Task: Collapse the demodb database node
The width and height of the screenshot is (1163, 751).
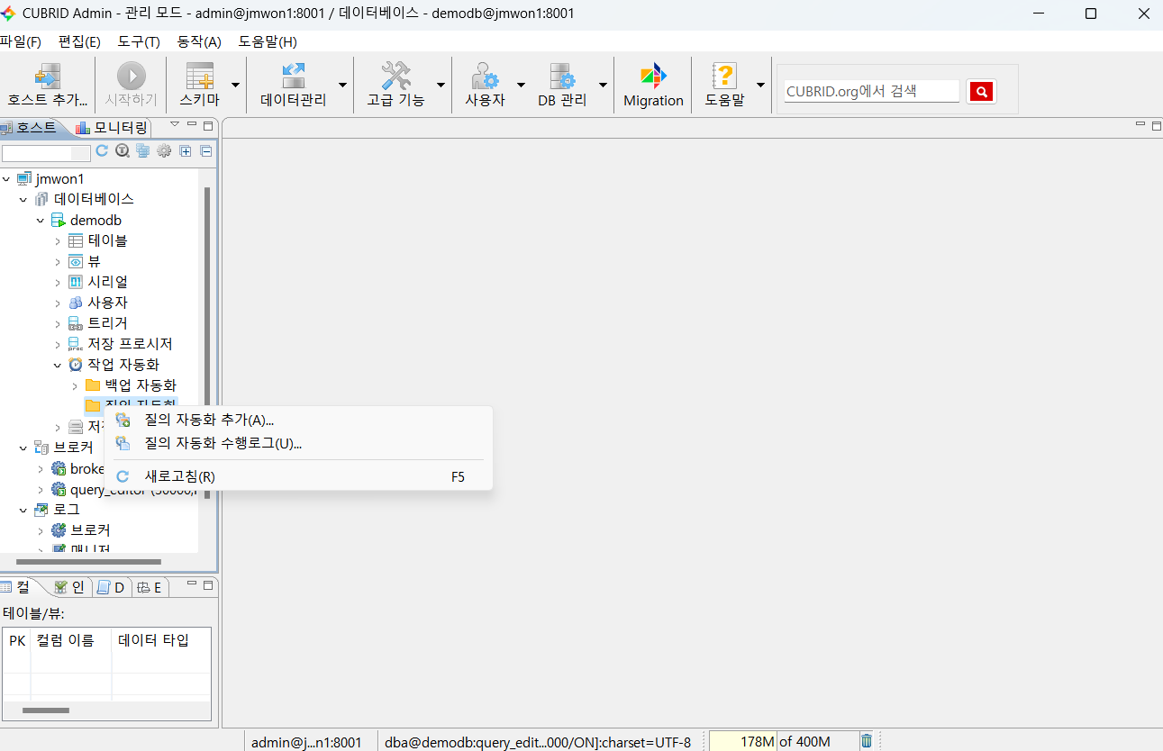Action: pos(41,221)
